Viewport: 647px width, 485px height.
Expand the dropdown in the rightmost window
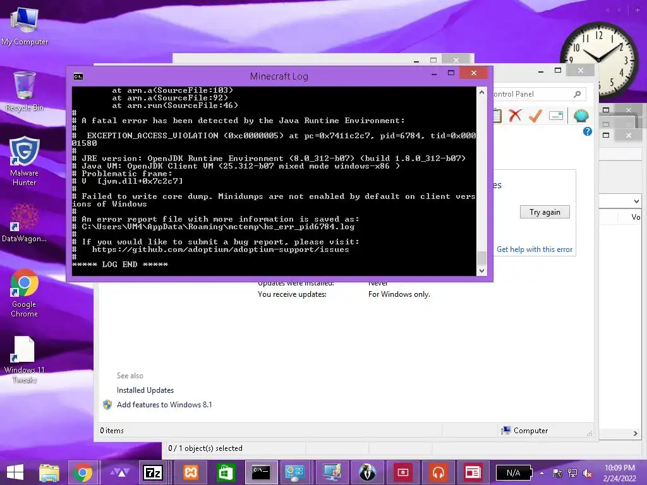pos(636,201)
